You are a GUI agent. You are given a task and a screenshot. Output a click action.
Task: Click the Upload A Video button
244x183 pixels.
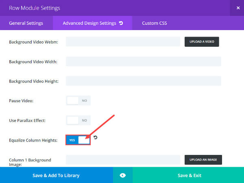coord(202,42)
